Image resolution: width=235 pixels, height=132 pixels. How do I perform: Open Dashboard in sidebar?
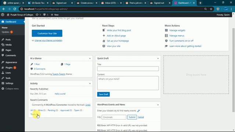12,22
